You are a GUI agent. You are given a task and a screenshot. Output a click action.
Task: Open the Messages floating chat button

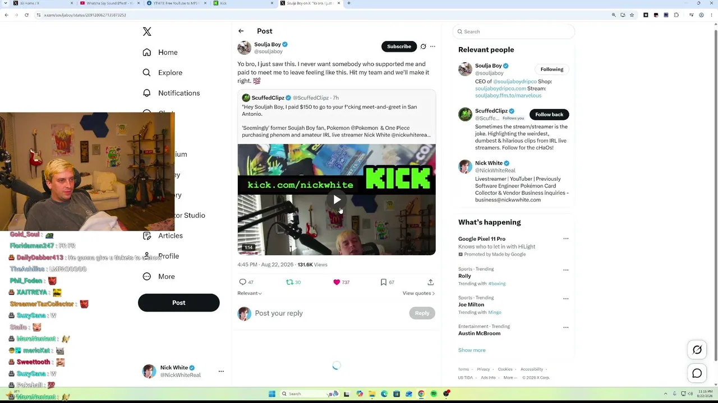pyautogui.click(x=697, y=373)
